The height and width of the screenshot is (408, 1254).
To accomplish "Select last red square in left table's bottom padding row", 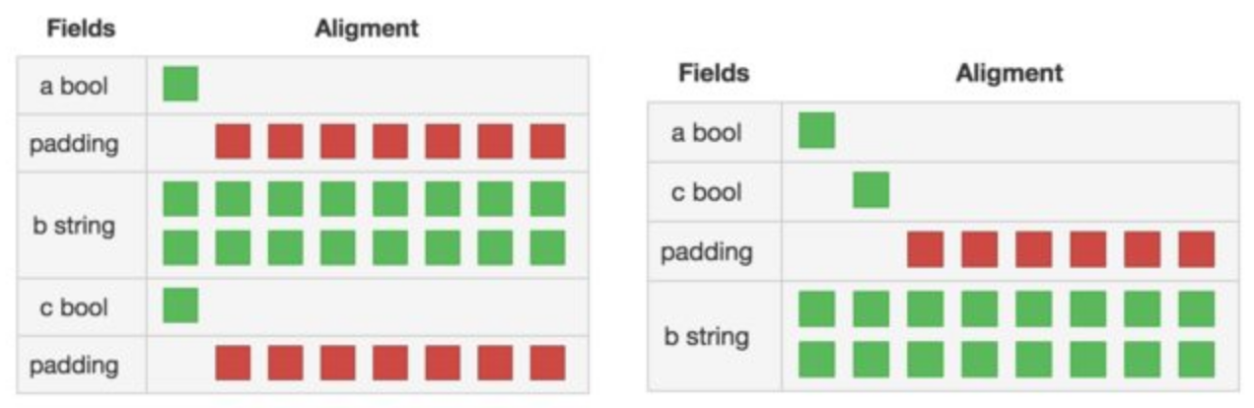I will 547,363.
